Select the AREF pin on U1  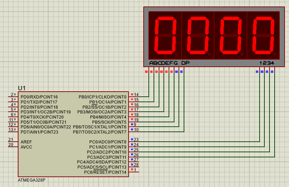point(26,142)
